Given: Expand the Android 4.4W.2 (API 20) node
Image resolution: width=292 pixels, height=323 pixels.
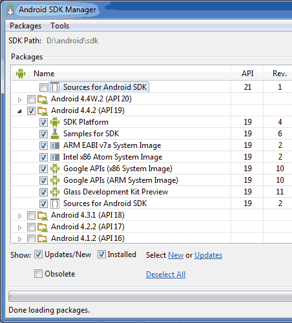Looking at the screenshot, I should [x=20, y=99].
